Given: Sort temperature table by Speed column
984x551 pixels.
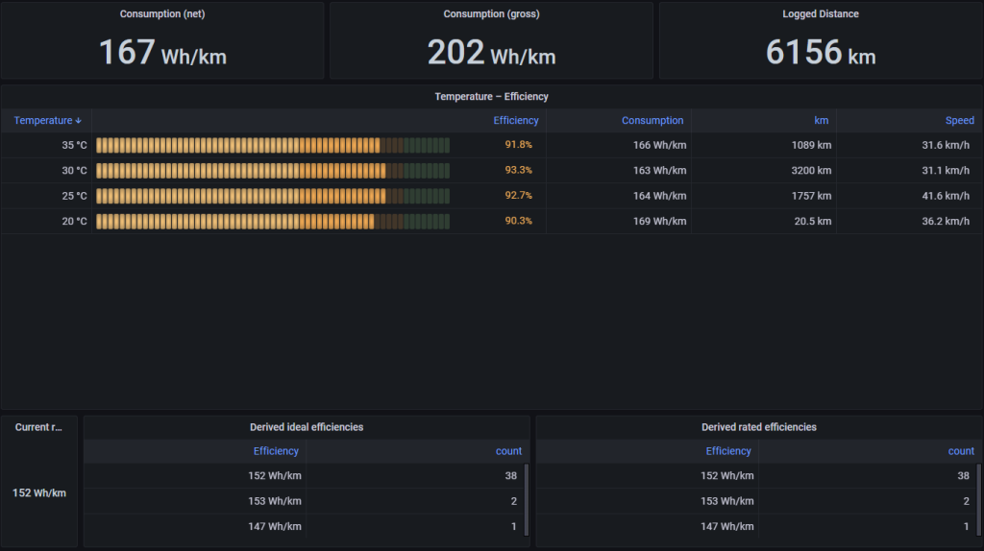Looking at the screenshot, I should (x=959, y=121).
